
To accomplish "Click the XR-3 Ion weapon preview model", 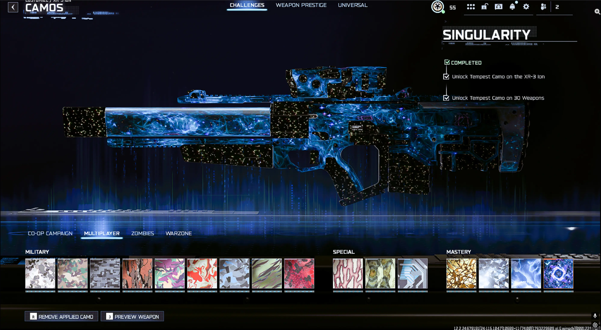I will [x=296, y=136].
